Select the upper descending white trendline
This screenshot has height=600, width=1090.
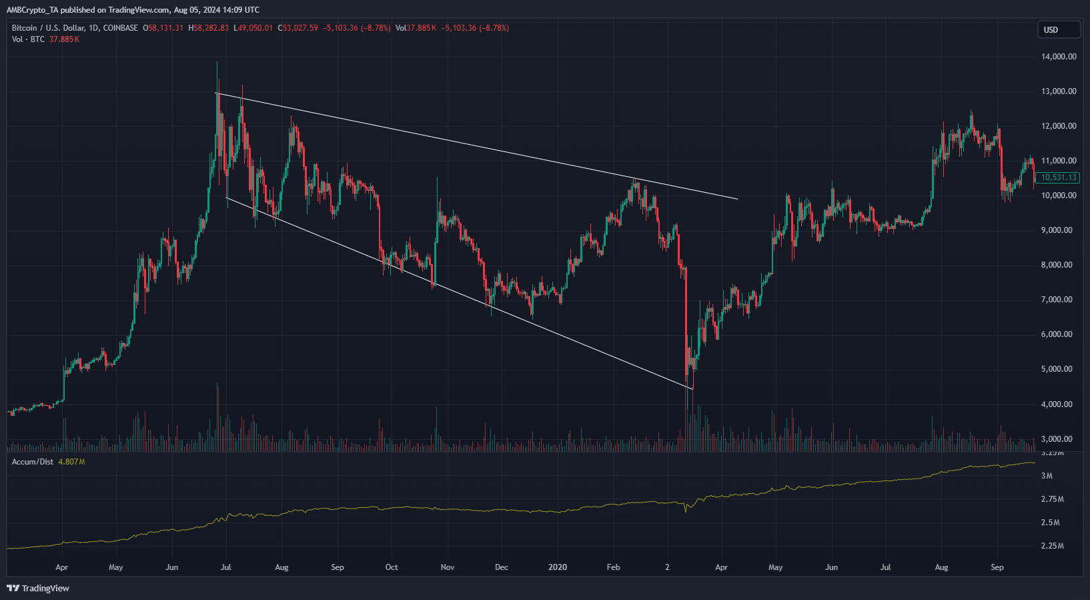coord(477,146)
